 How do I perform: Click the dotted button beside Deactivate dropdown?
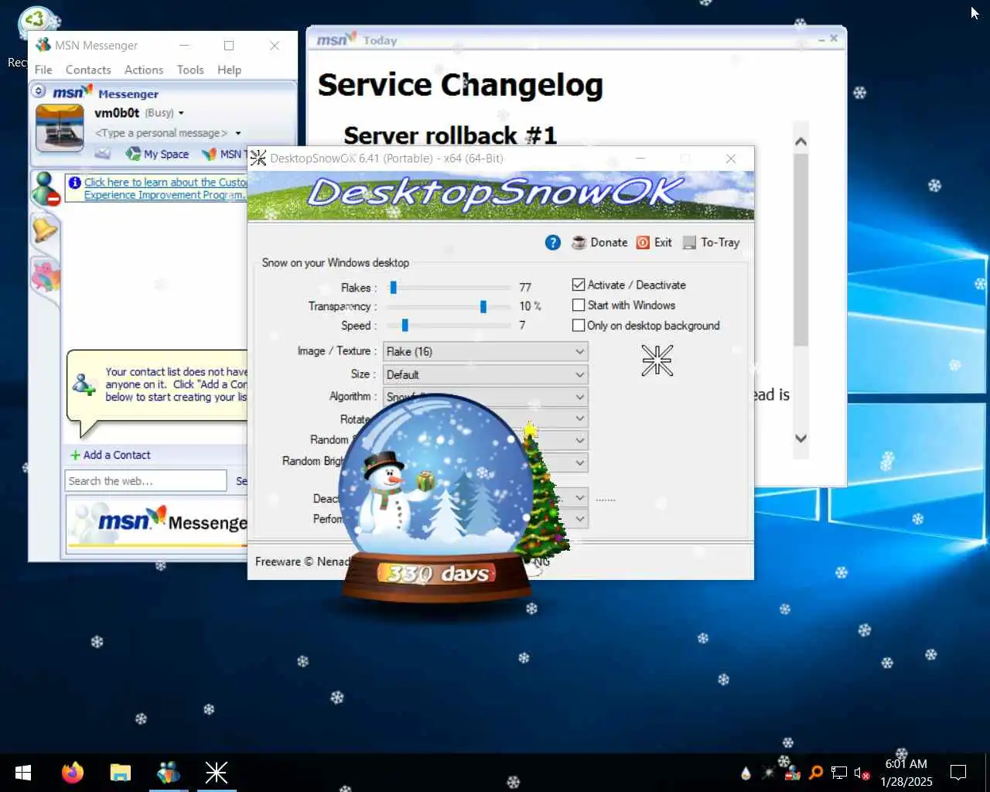point(606,499)
